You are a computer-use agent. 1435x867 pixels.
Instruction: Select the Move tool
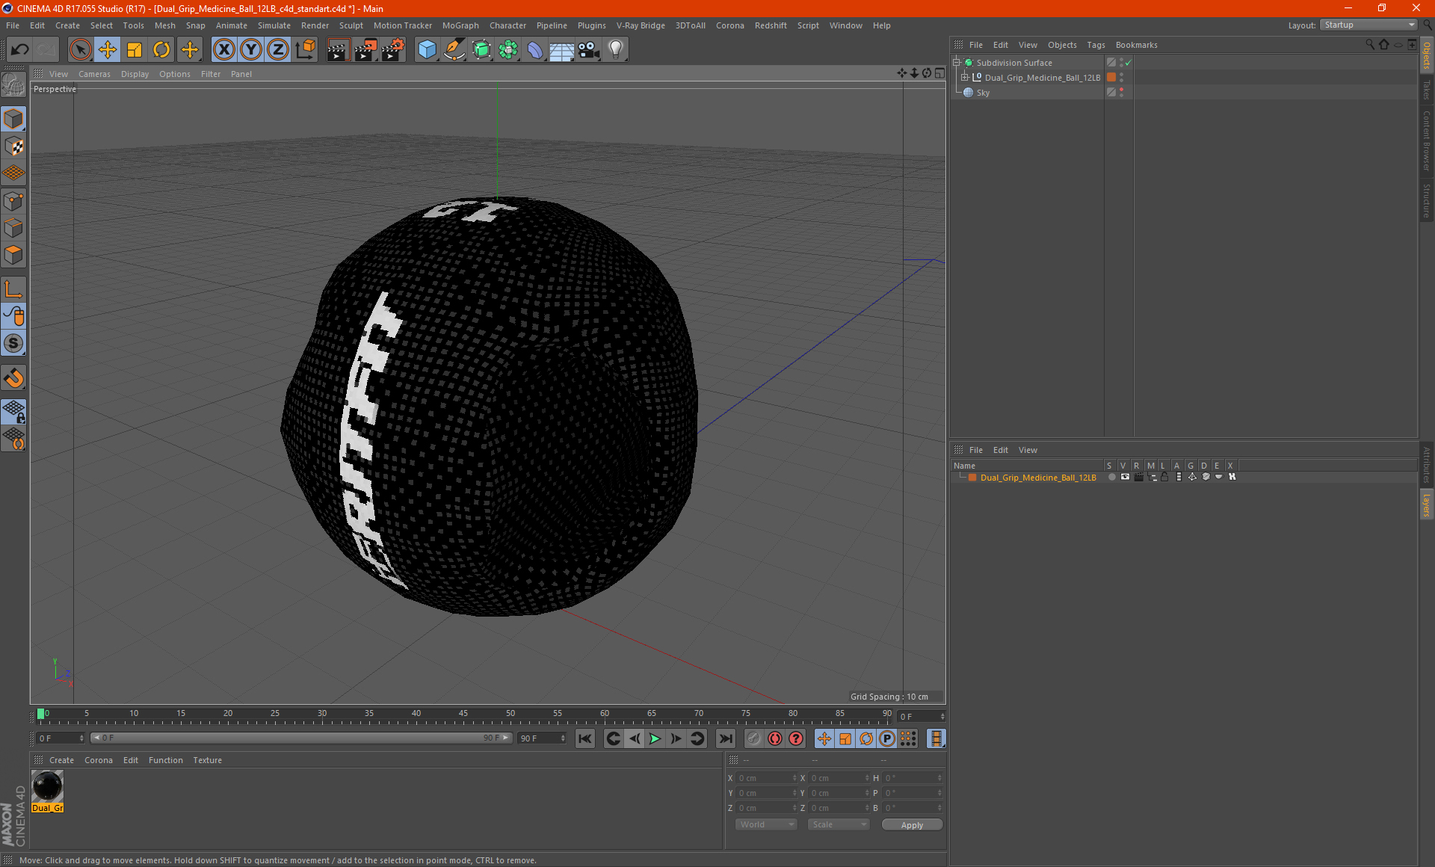[108, 50]
